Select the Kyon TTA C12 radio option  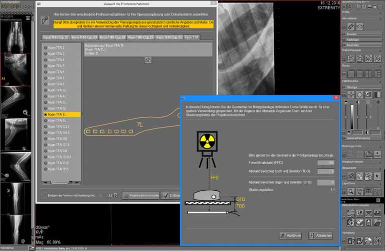coord(46,163)
